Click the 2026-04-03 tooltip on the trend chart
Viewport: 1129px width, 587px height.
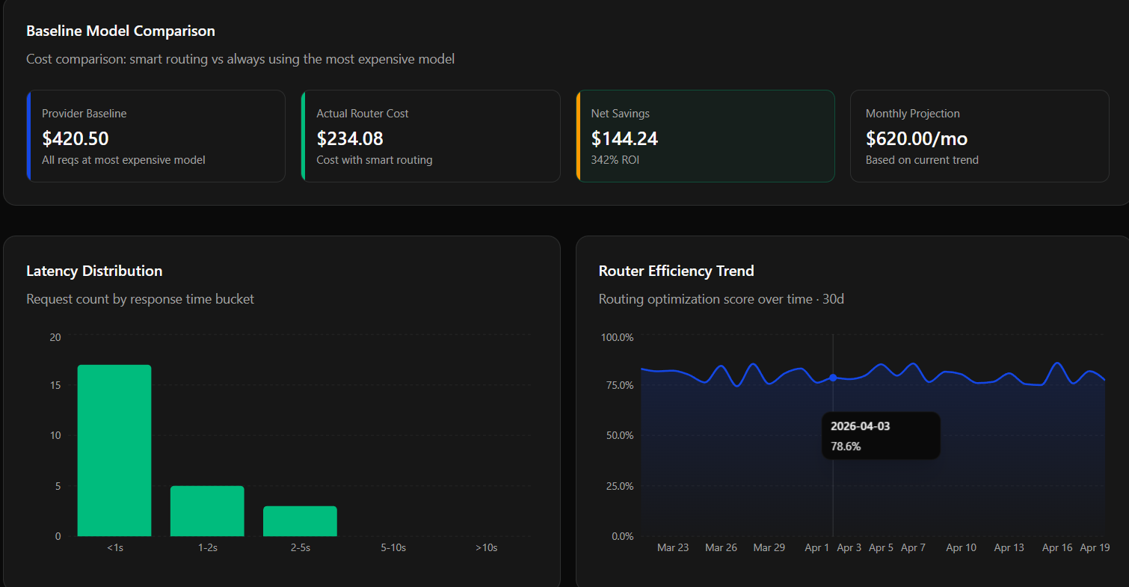[881, 435]
